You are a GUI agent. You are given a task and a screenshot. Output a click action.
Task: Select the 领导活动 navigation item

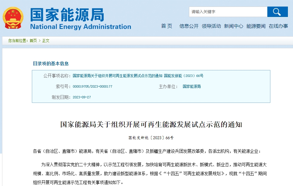click(211, 26)
